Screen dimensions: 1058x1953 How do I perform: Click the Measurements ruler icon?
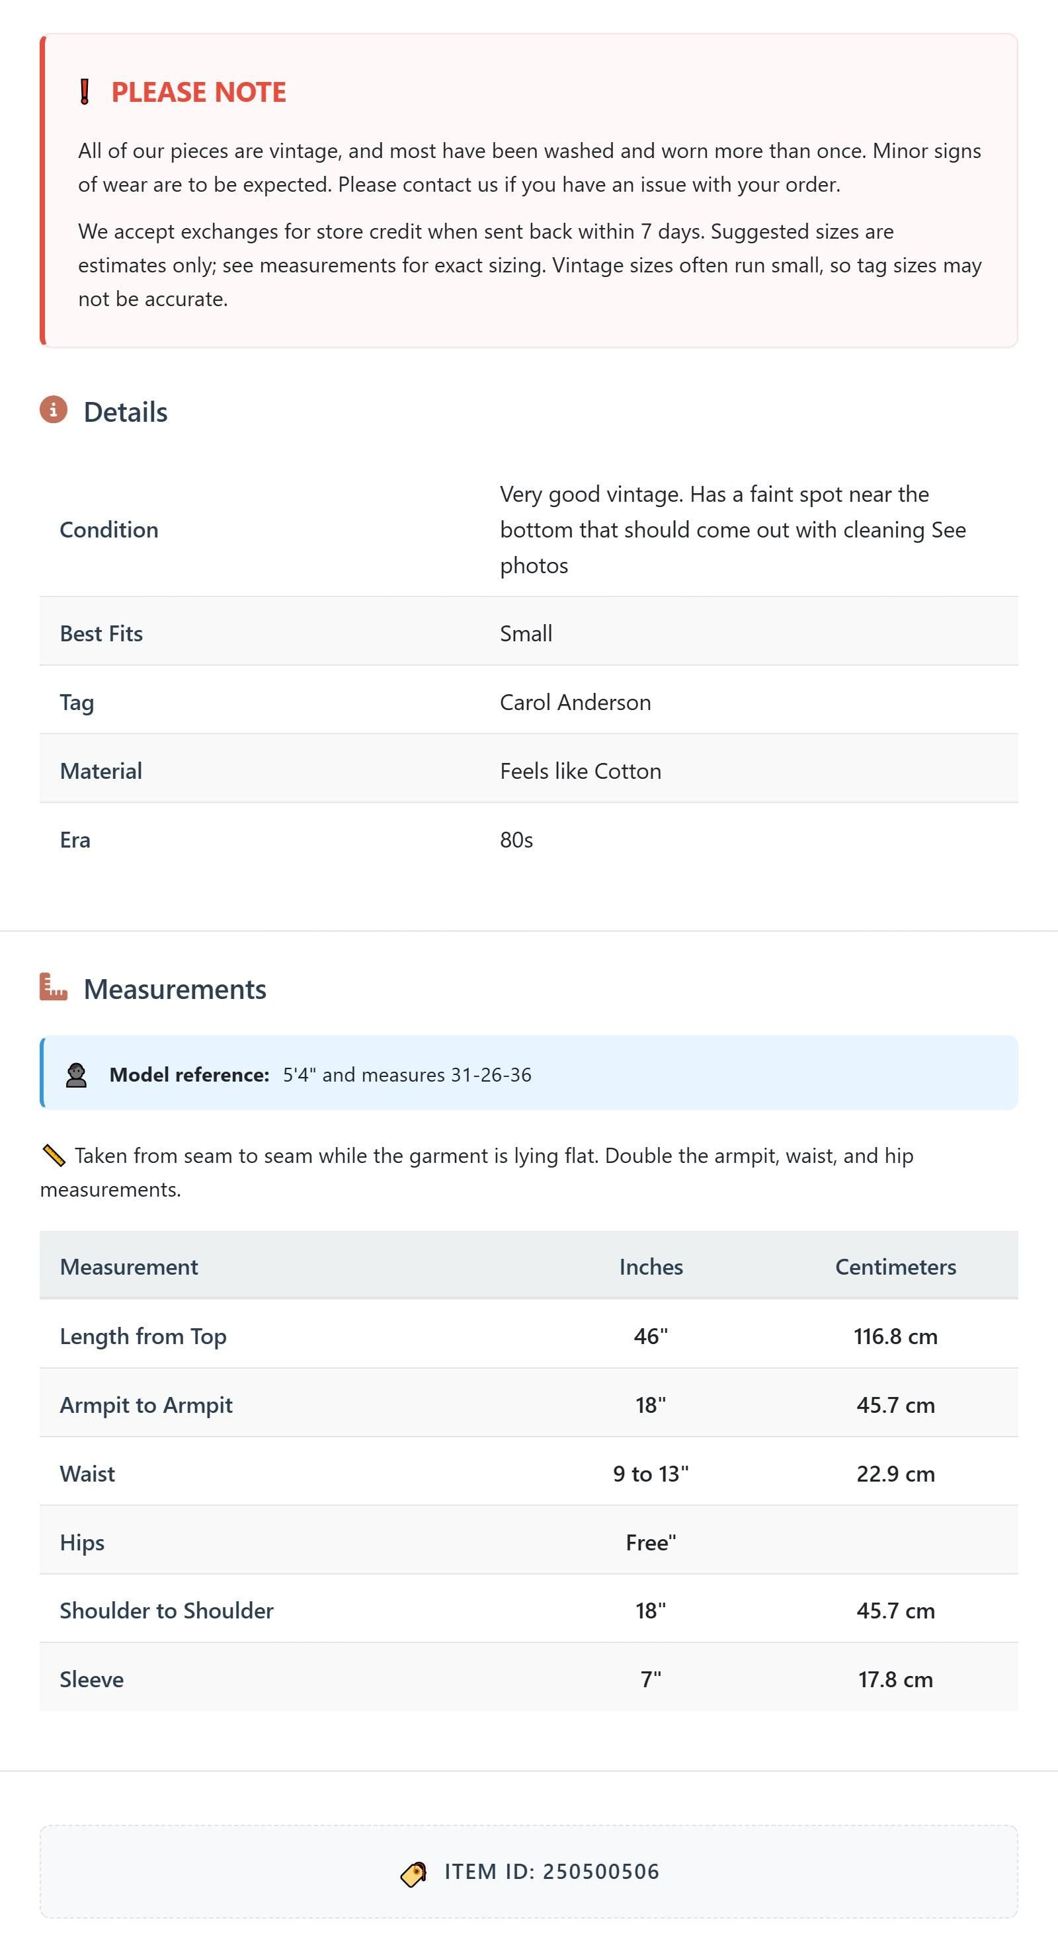click(x=54, y=987)
